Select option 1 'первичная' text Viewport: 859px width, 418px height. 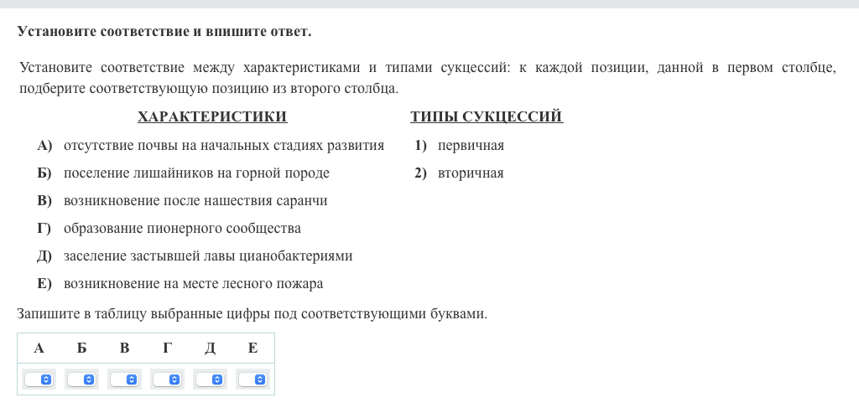[471, 146]
